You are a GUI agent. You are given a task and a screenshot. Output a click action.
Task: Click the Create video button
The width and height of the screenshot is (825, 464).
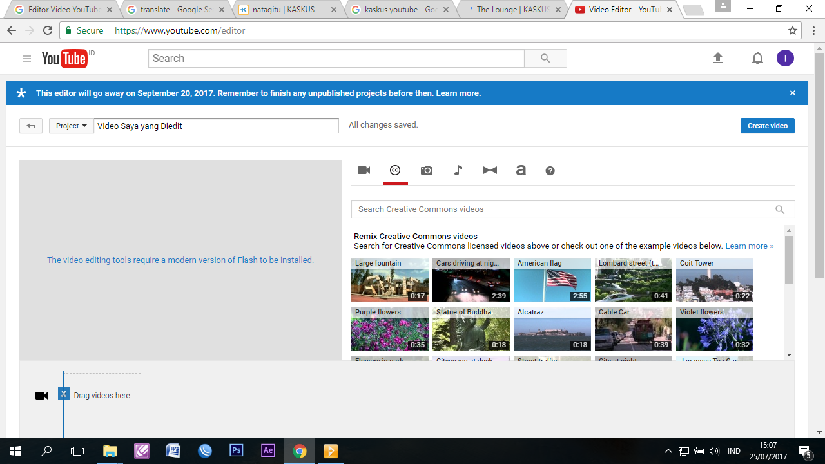click(x=767, y=126)
